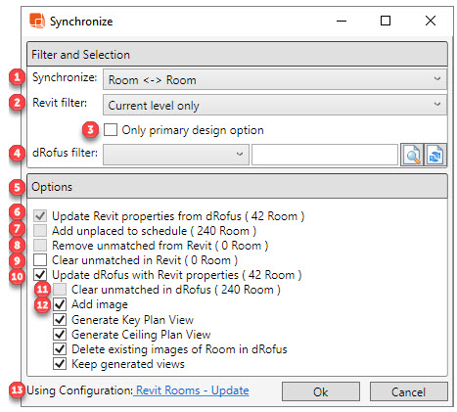Image resolution: width=457 pixels, height=412 pixels.
Task: Open the Synchronize Room <-> Room dropdown
Action: pos(275,79)
